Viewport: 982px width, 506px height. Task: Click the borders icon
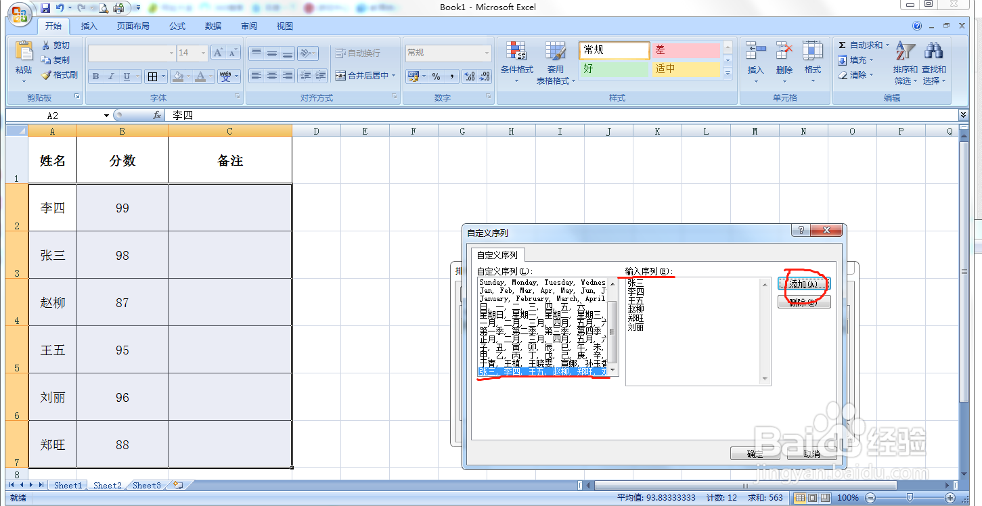coord(153,76)
